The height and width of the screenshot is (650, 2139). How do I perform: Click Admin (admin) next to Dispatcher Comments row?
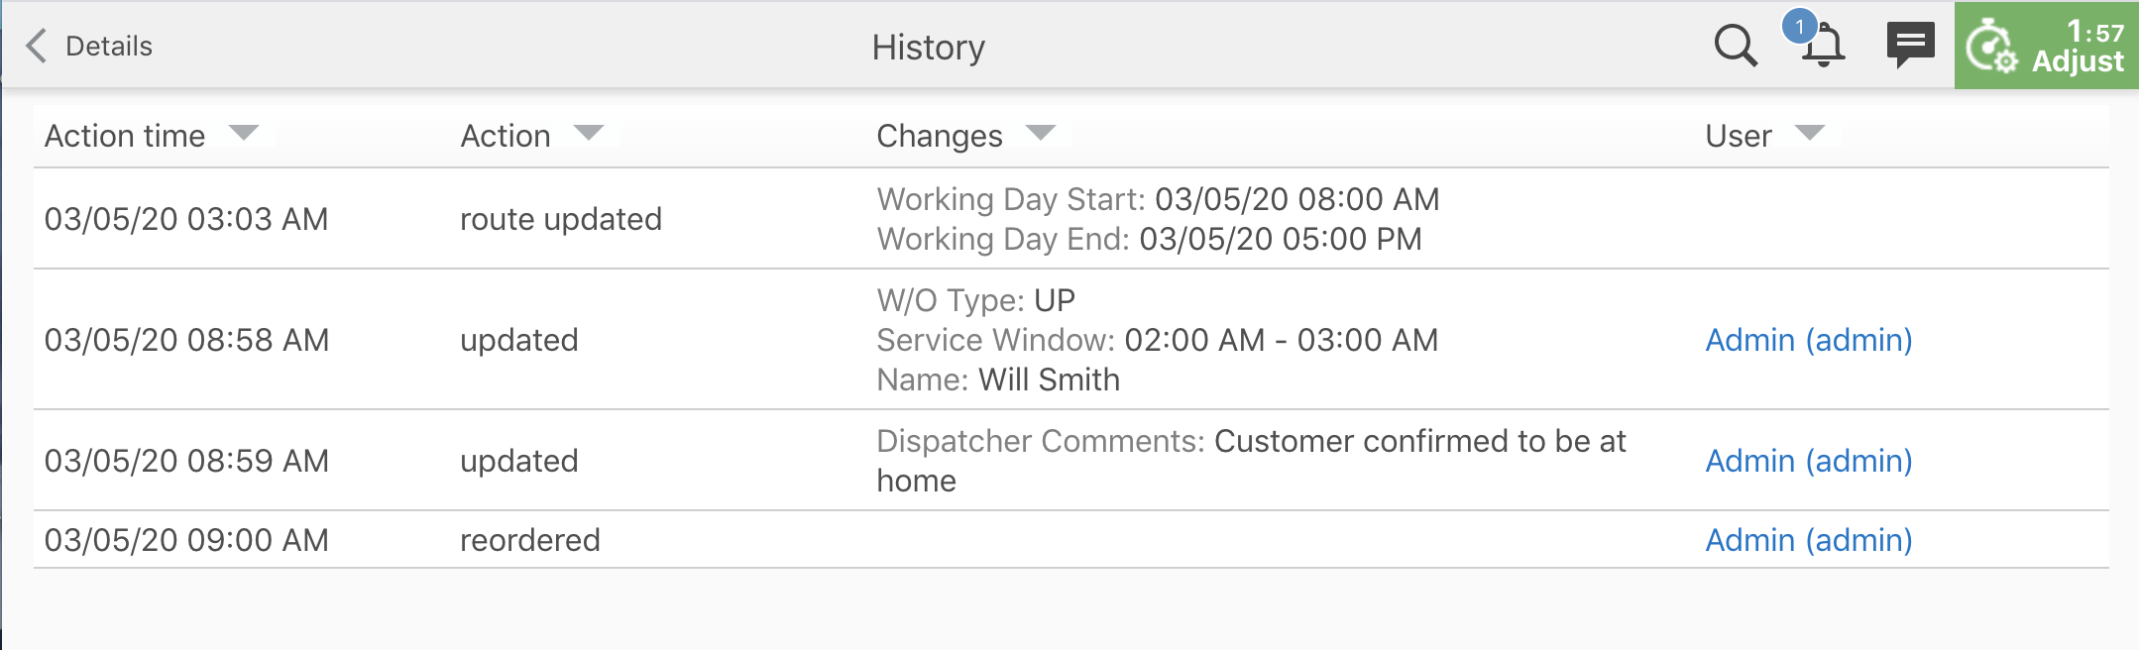[1808, 461]
